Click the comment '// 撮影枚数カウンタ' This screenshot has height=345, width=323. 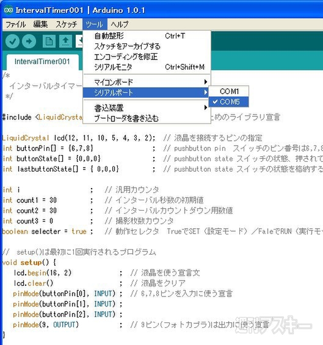tap(139, 221)
